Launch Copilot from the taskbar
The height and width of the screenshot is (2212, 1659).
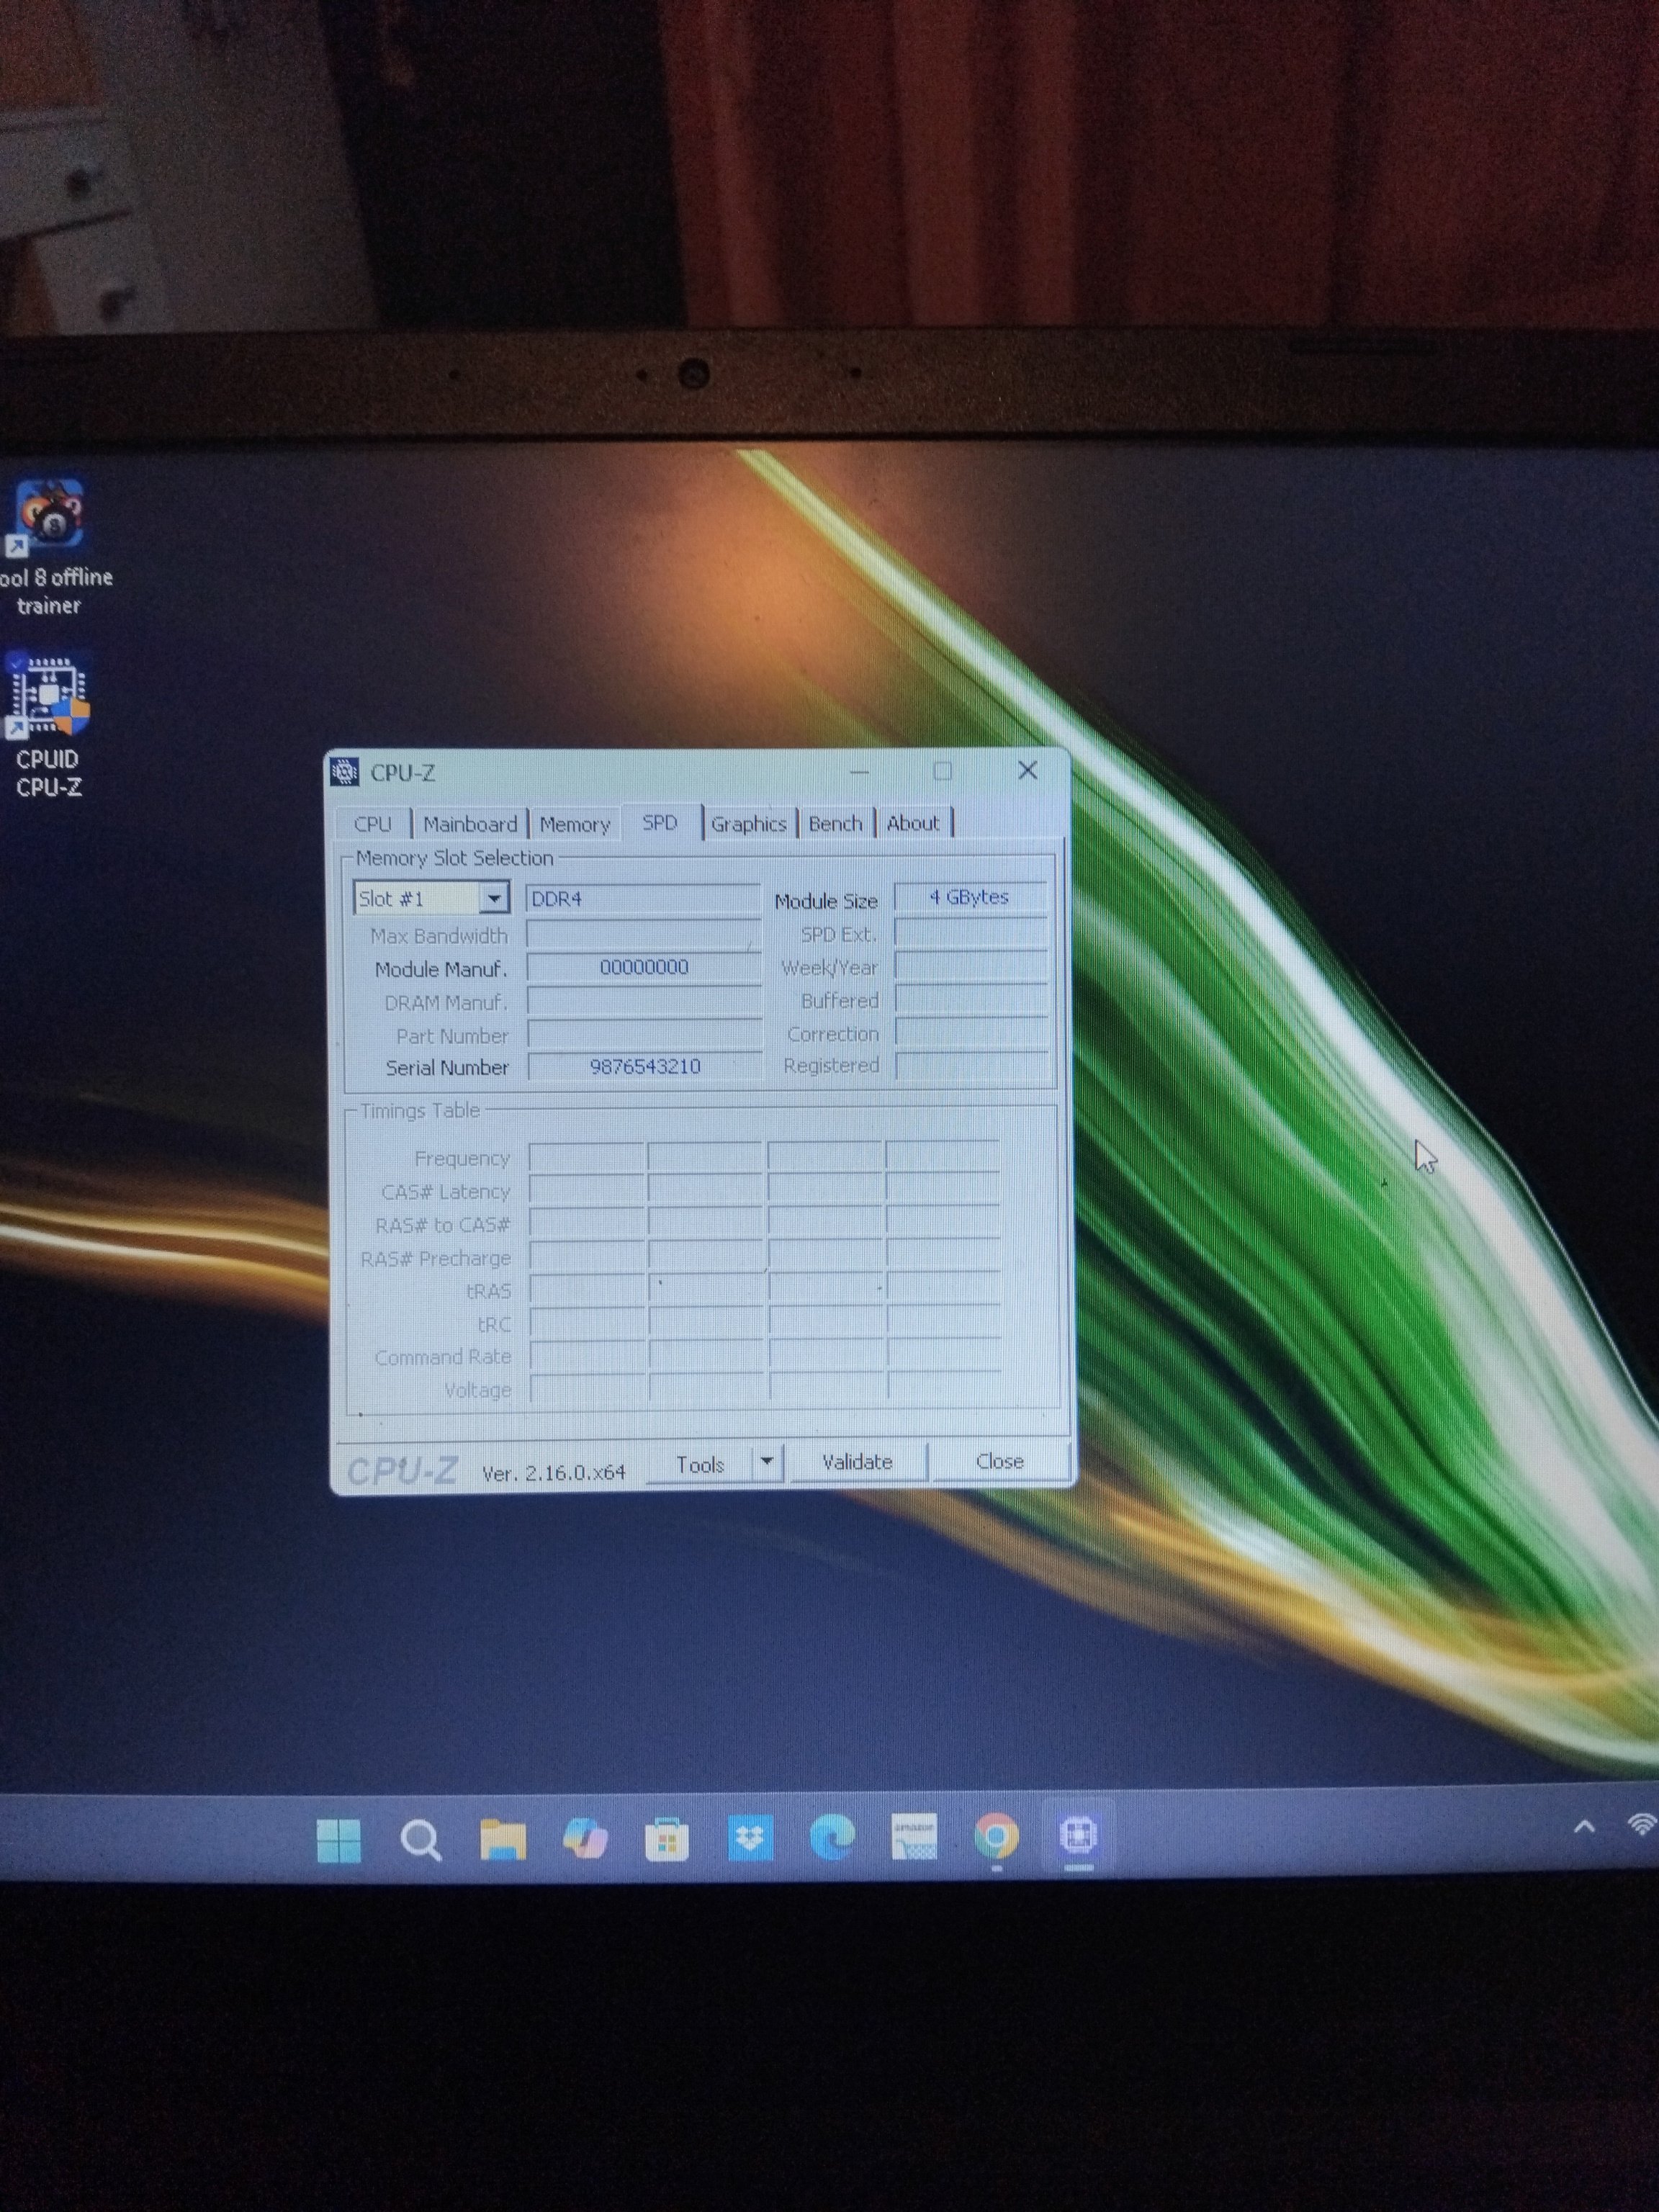[x=585, y=1838]
